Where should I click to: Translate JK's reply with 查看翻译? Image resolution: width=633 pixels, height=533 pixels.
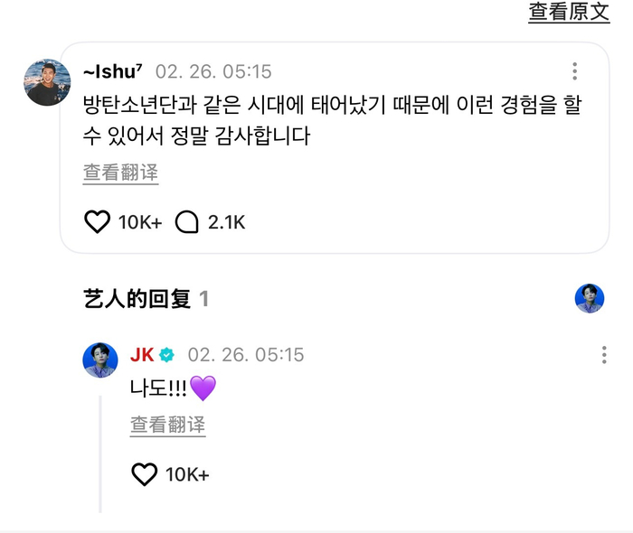168,424
